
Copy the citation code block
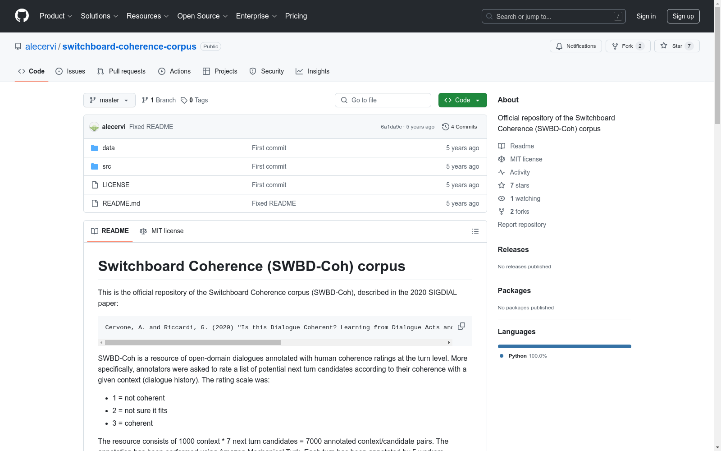(x=461, y=326)
